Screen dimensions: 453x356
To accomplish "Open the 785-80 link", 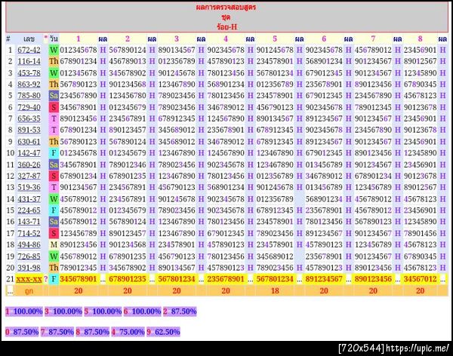I will [x=29, y=96].
